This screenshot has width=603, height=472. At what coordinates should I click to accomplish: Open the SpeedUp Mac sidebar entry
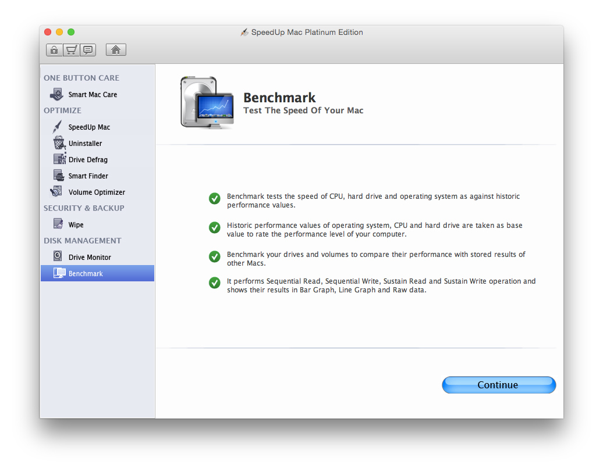[89, 127]
